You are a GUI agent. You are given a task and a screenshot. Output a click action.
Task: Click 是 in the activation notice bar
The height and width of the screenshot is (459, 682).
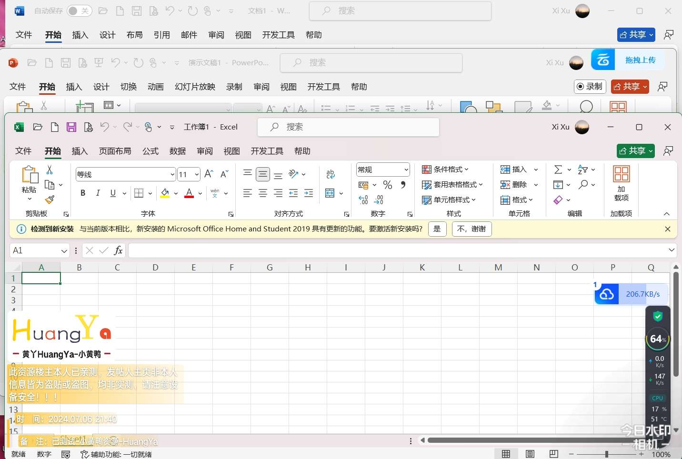pos(437,229)
